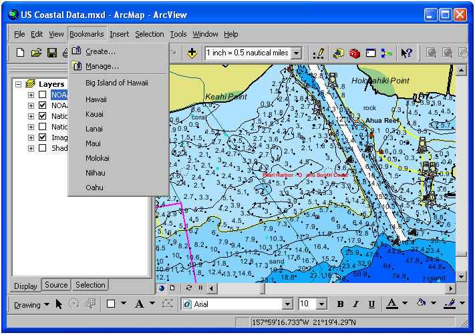Click the Fill Color paint bucket
475x335 pixels.
421,303
